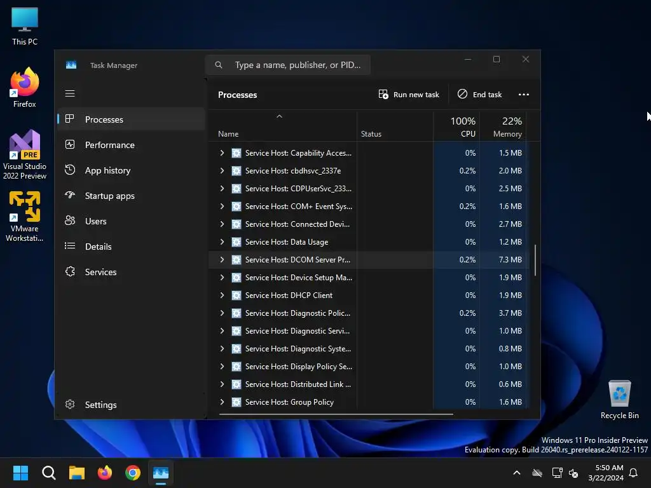Image resolution: width=651 pixels, height=488 pixels.
Task: Select the VMware Workstation desktop shortcut
Action: (x=25, y=216)
